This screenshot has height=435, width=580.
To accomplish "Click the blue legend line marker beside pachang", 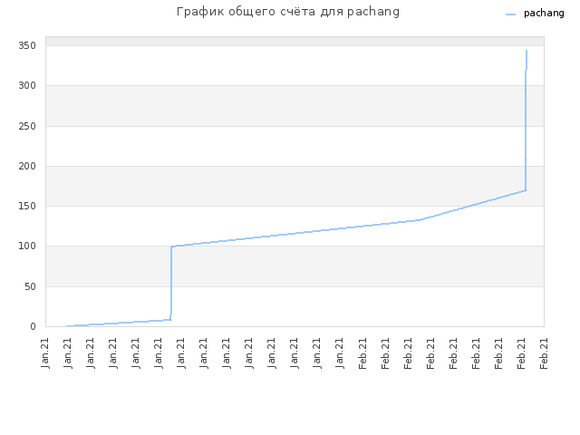I will [x=510, y=14].
